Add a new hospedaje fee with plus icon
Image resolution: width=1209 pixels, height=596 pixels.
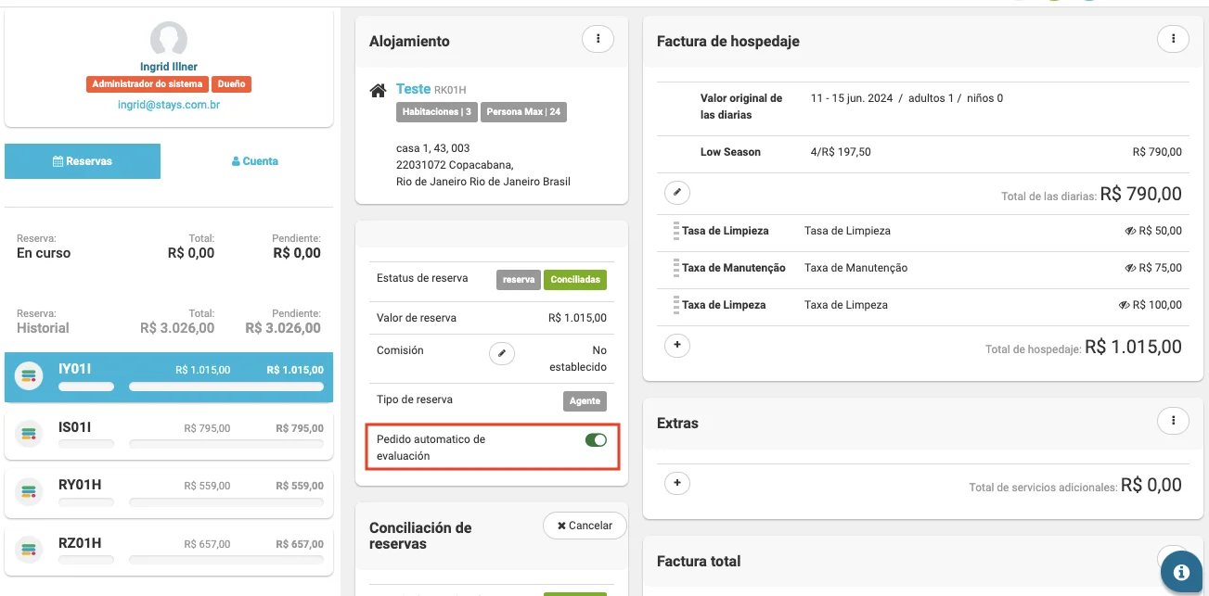[x=677, y=346]
